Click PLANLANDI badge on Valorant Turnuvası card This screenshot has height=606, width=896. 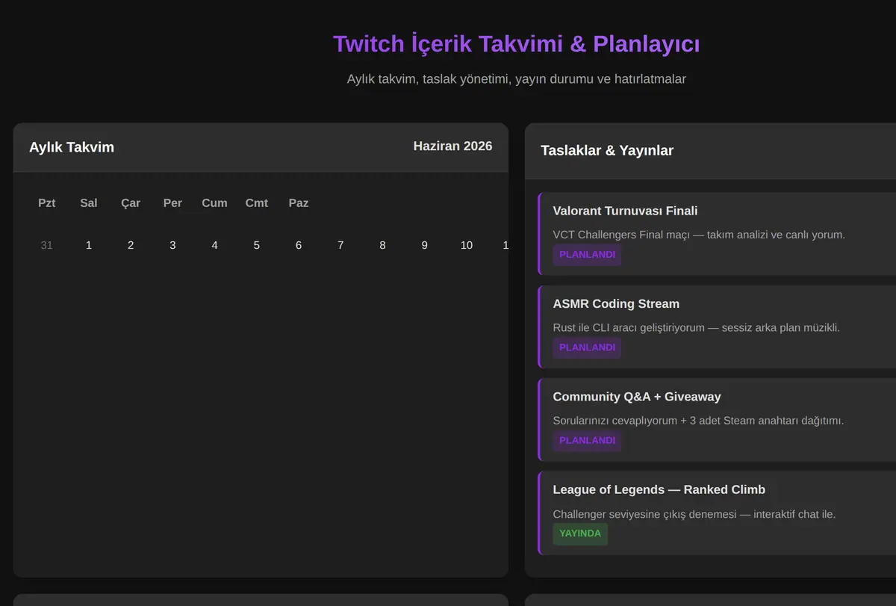pos(587,255)
